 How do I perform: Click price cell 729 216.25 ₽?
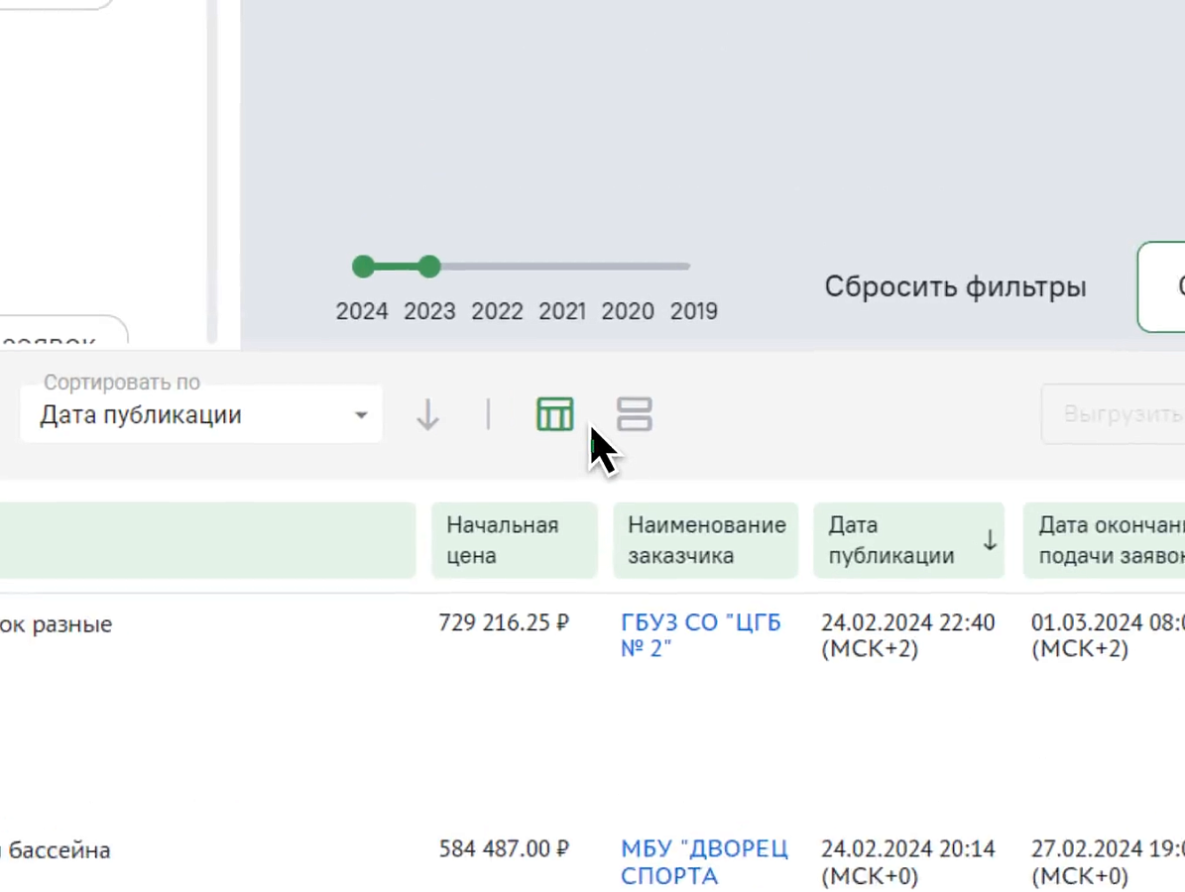[504, 623]
